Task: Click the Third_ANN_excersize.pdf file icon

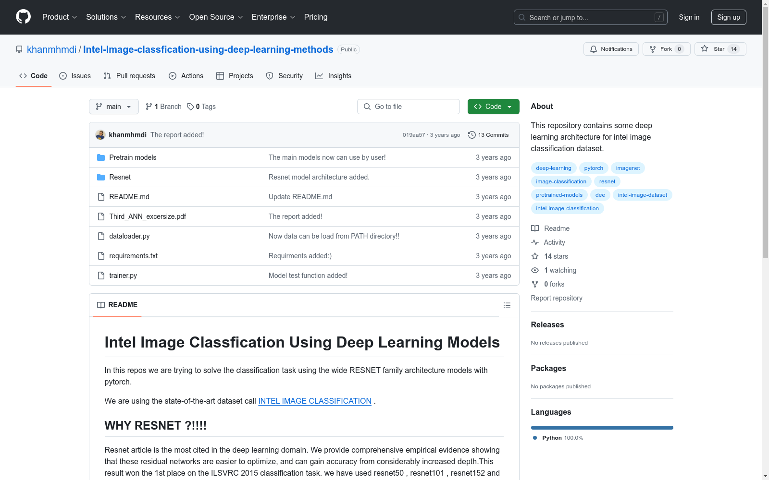Action: click(x=101, y=216)
